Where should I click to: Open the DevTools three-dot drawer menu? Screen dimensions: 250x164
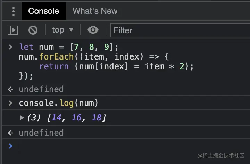14,11
